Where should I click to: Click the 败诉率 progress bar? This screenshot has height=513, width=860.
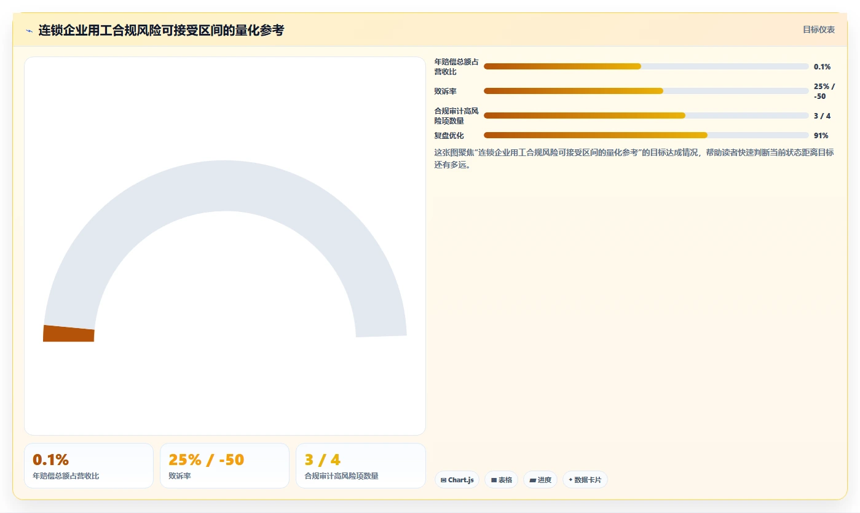[x=646, y=91]
